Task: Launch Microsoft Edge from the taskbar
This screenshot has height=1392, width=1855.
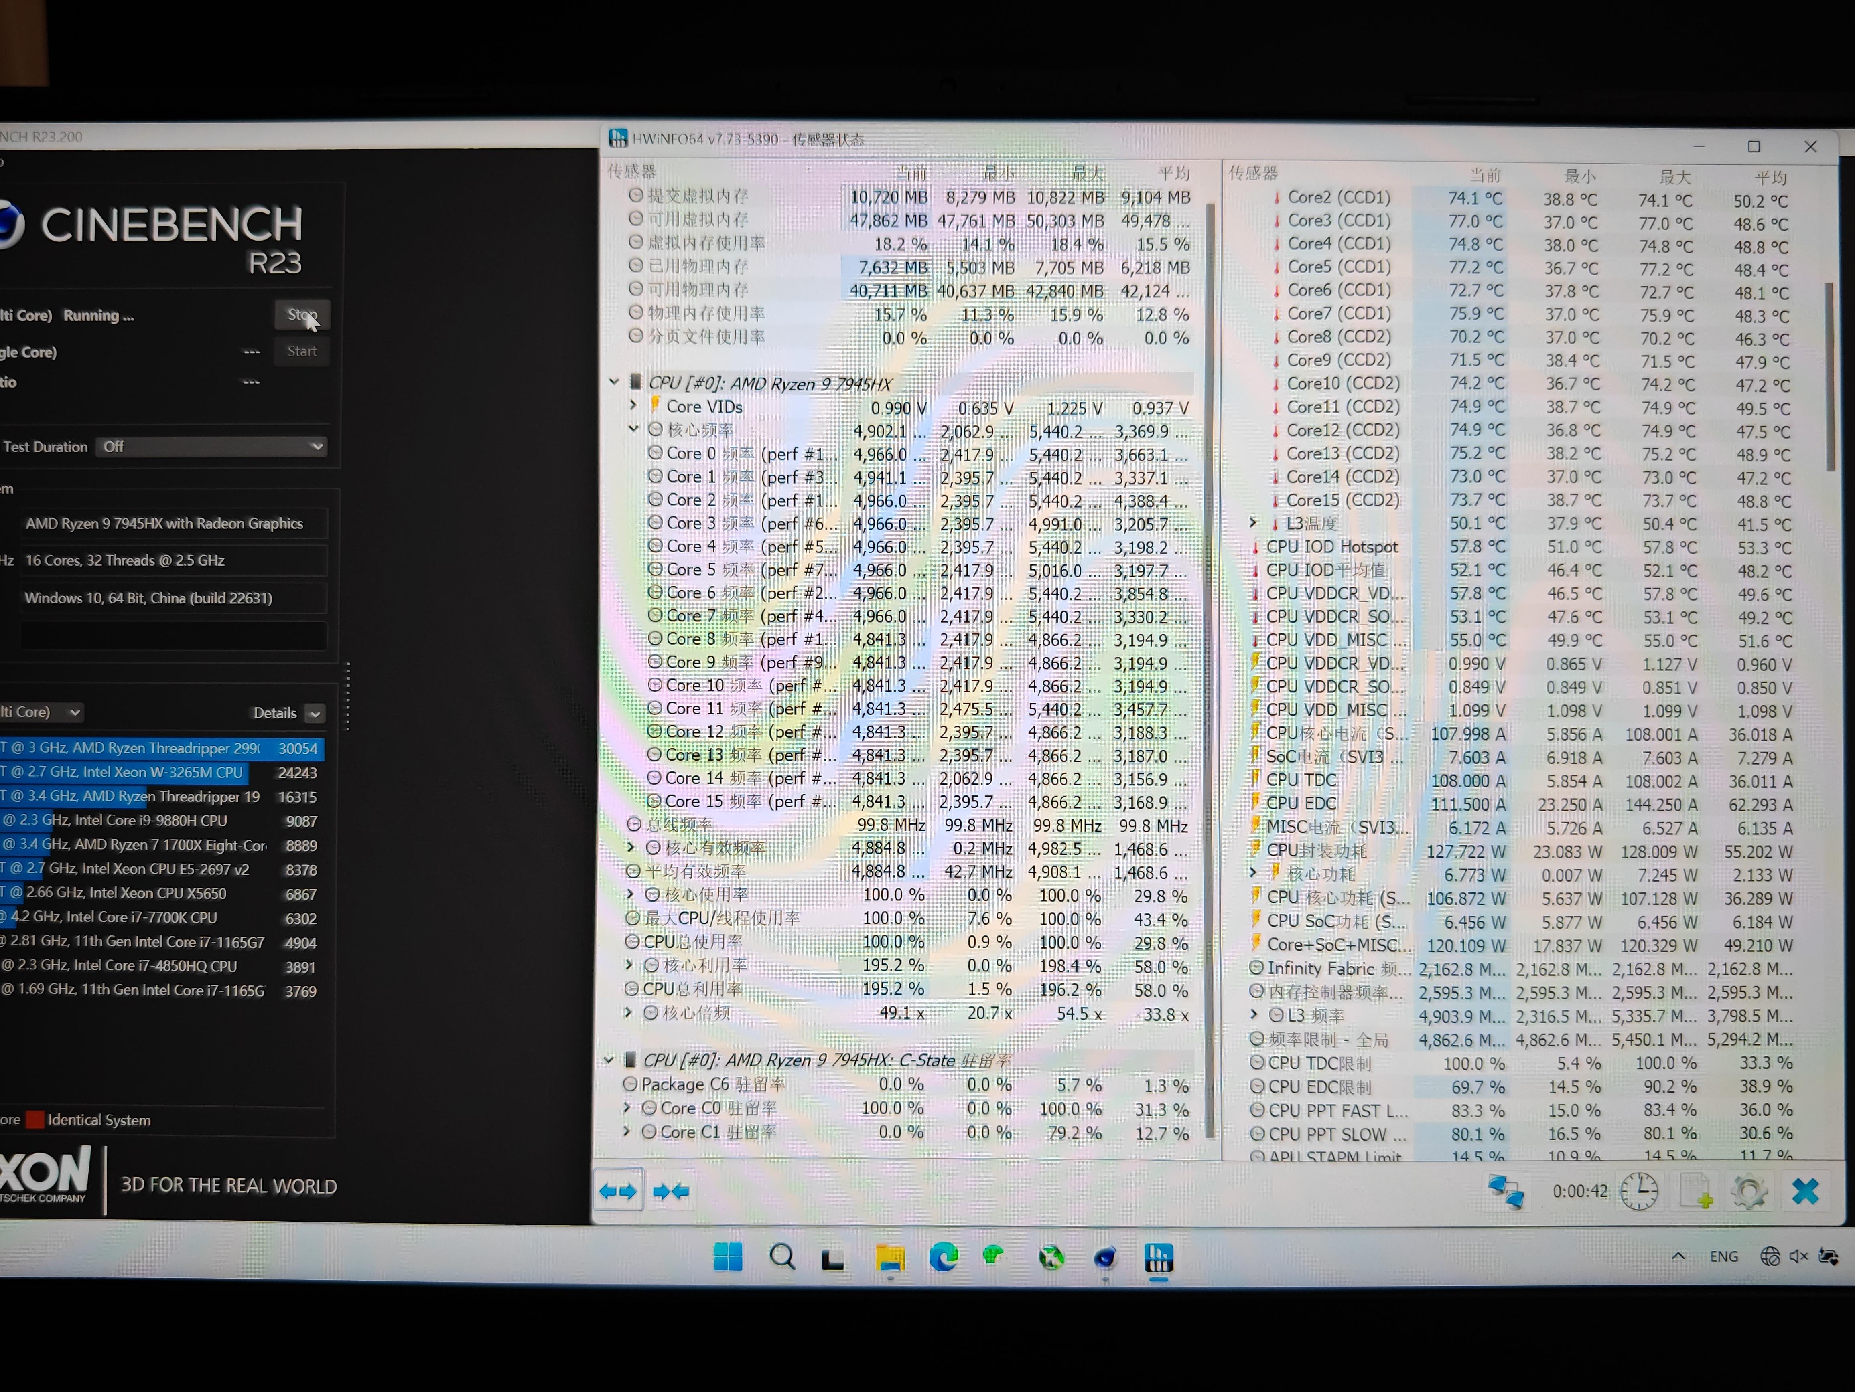Action: [x=944, y=1256]
